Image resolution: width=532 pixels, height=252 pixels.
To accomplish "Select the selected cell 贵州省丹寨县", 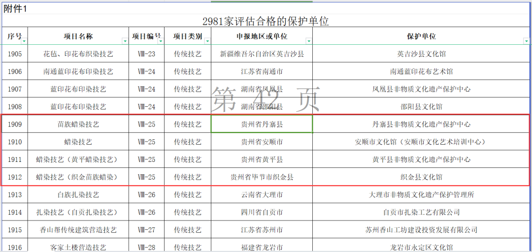I will 262,124.
